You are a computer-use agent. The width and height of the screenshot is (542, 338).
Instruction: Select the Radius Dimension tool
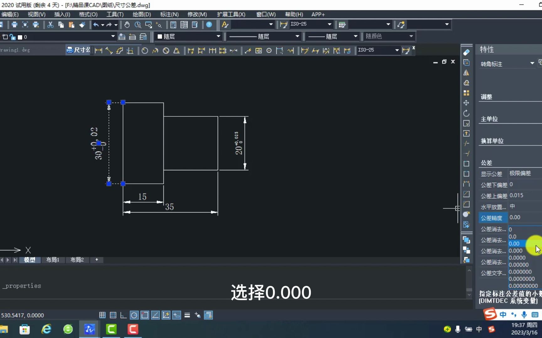(145, 50)
